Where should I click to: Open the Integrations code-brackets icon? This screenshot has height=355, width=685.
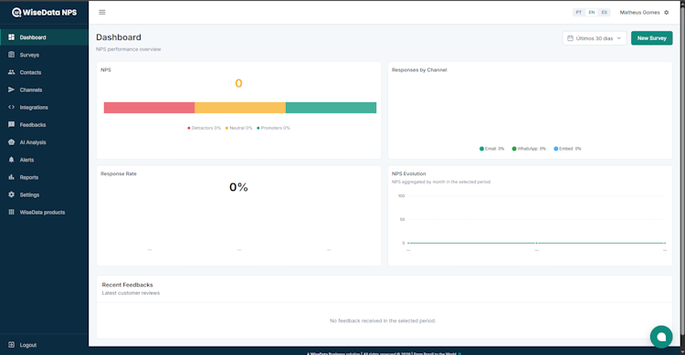(11, 107)
